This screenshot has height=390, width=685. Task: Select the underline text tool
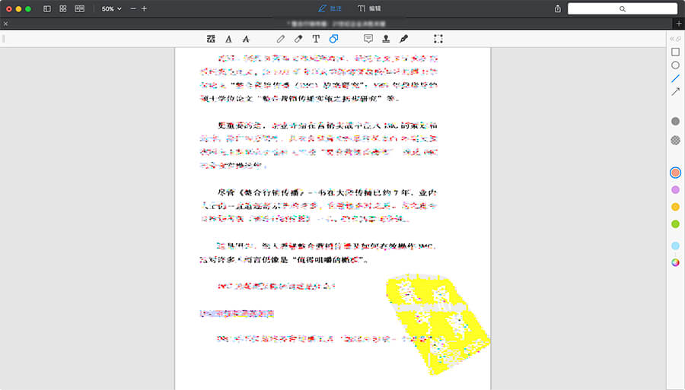point(228,39)
